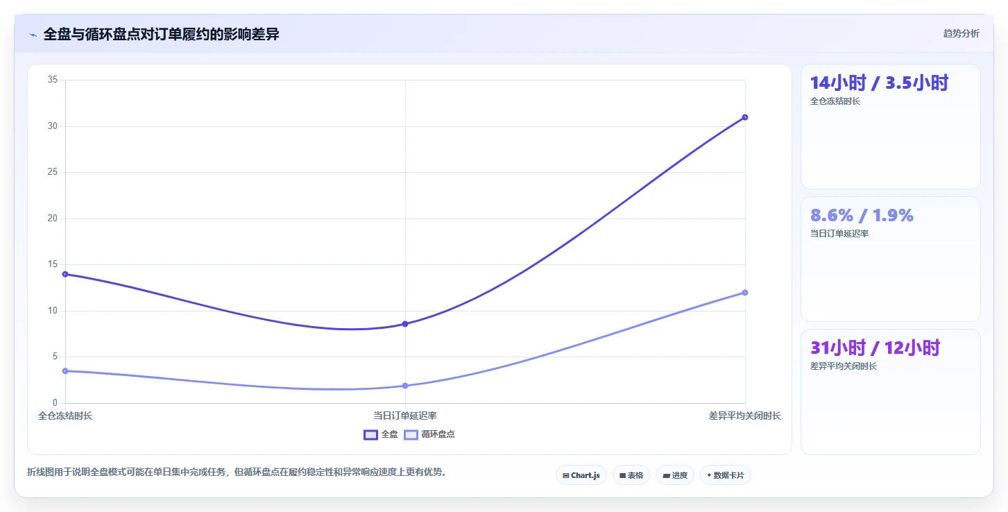Click the 当日订单延迟率 x-axis label
The image size is (1008, 512).
pyautogui.click(x=405, y=416)
